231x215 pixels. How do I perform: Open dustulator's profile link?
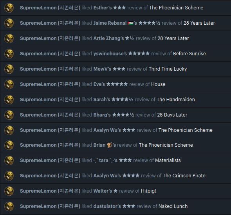tap(107, 206)
